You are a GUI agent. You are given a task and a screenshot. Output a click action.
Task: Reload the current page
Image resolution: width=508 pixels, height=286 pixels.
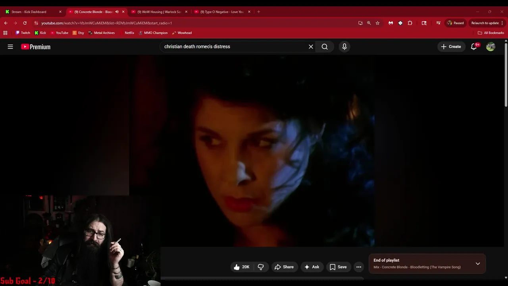point(25,23)
